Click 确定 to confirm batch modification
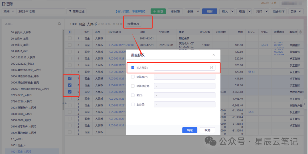 pos(190,130)
